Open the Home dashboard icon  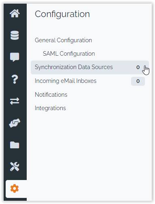[15, 13]
